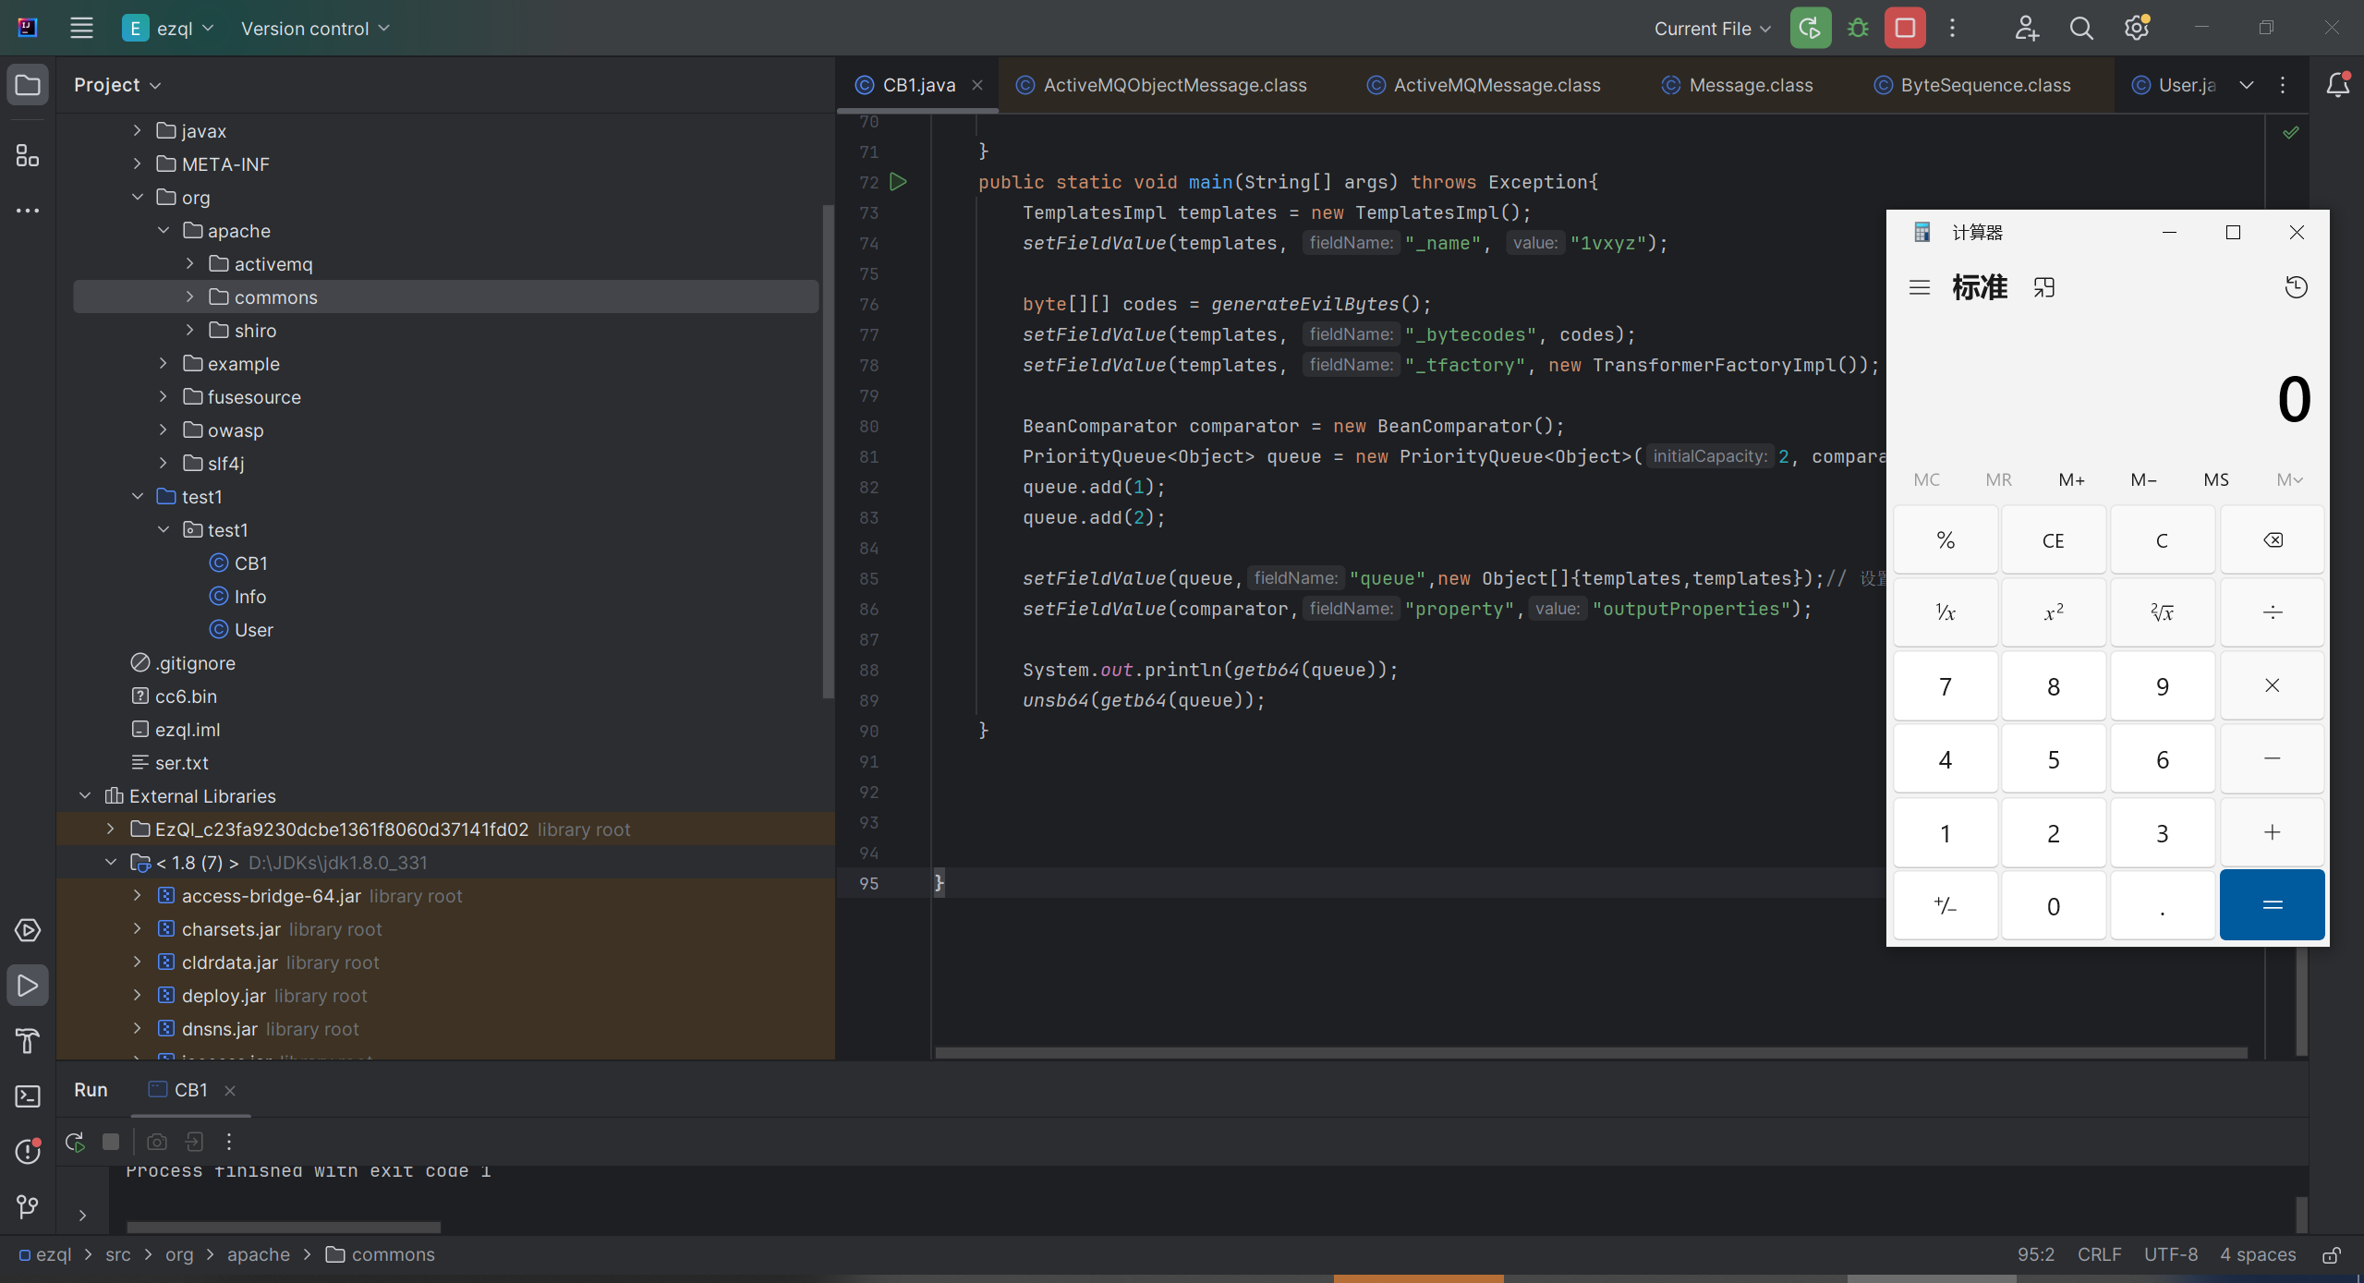Image resolution: width=2364 pixels, height=1283 pixels.
Task: Stop the running process with red square
Action: (1905, 28)
